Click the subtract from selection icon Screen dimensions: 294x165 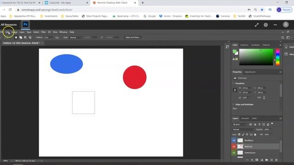click(x=25, y=38)
